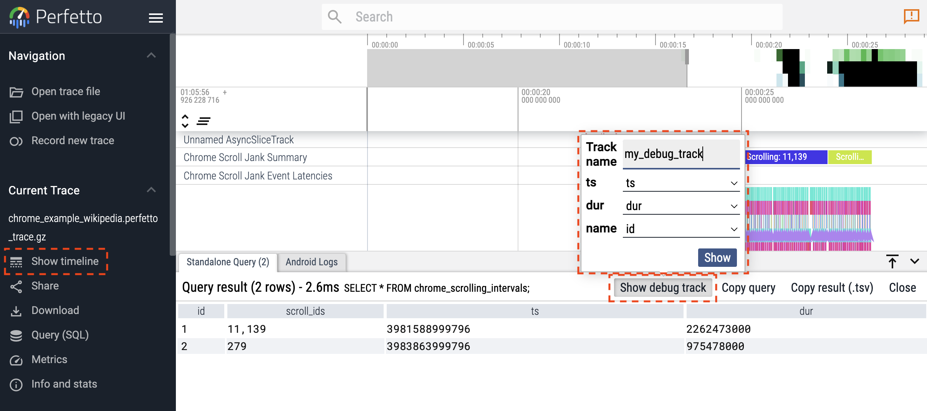Open Query (SQL) database icon
This screenshot has width=927, height=411.
click(16, 335)
